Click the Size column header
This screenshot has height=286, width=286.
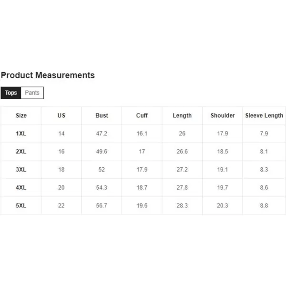point(21,115)
